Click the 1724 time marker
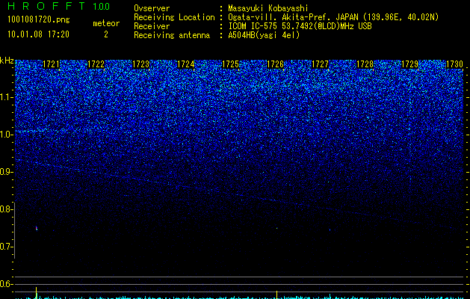 tap(185, 64)
